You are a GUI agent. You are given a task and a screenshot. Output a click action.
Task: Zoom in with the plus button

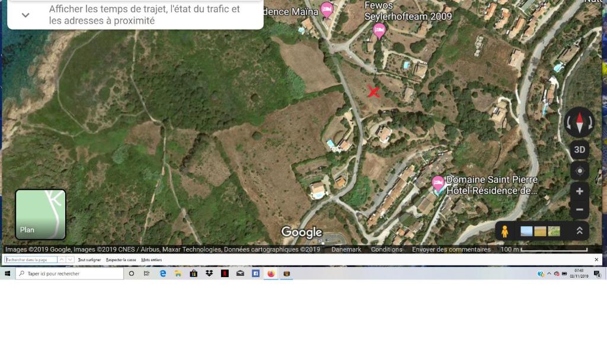[x=579, y=191]
